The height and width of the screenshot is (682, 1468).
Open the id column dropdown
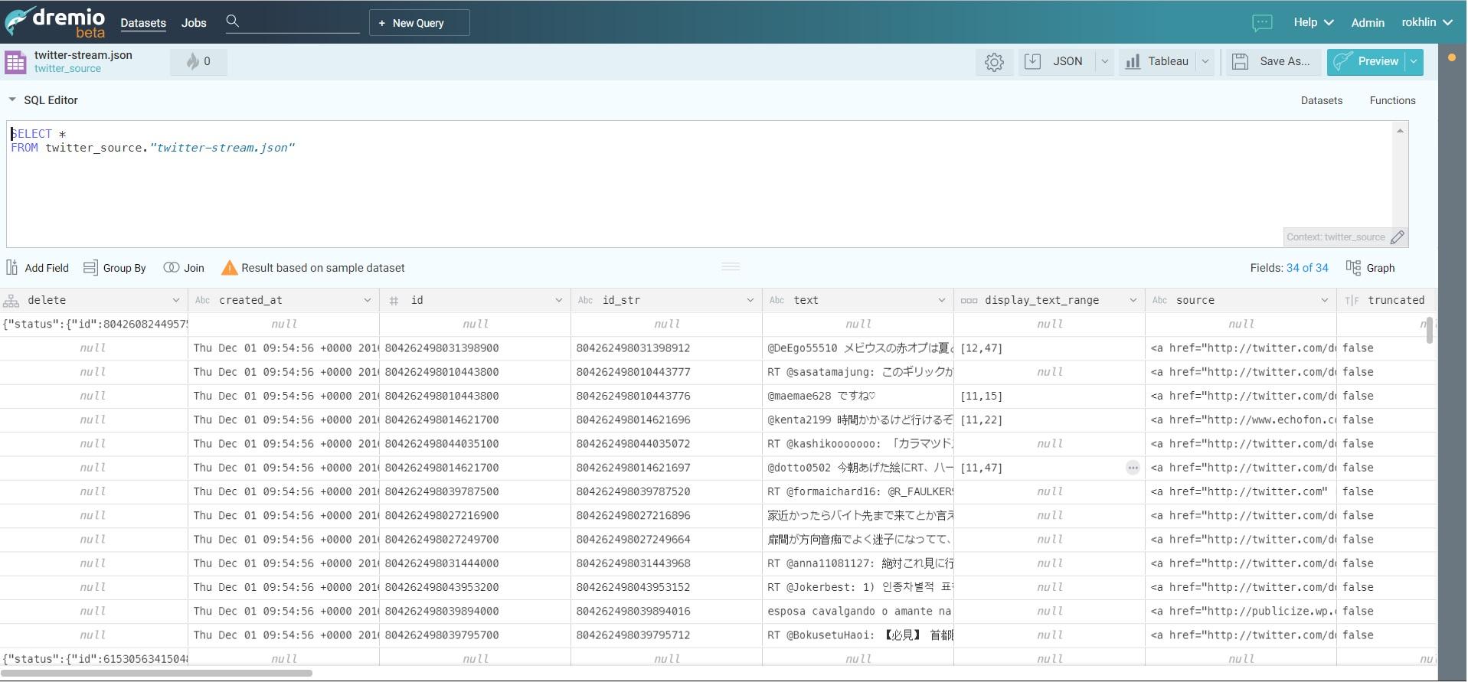558,300
